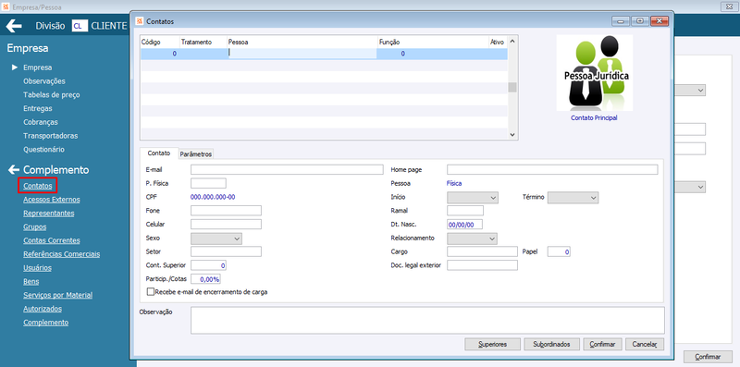Open Referências Comerciais link
This screenshot has height=367, width=740.
coord(61,254)
